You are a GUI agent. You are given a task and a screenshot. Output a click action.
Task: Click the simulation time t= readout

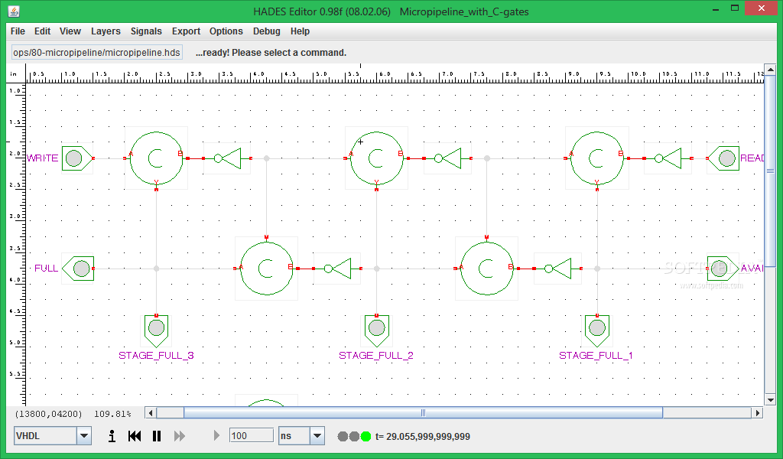click(423, 437)
